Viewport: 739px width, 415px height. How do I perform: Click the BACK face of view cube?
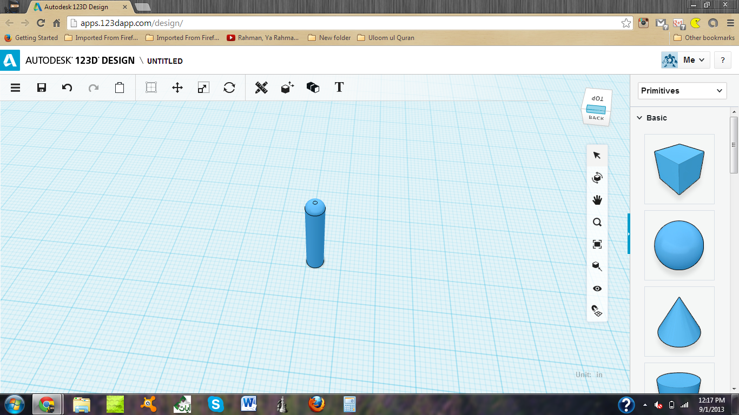(x=596, y=118)
